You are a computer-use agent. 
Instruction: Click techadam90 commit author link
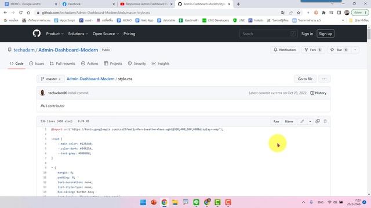(x=58, y=93)
